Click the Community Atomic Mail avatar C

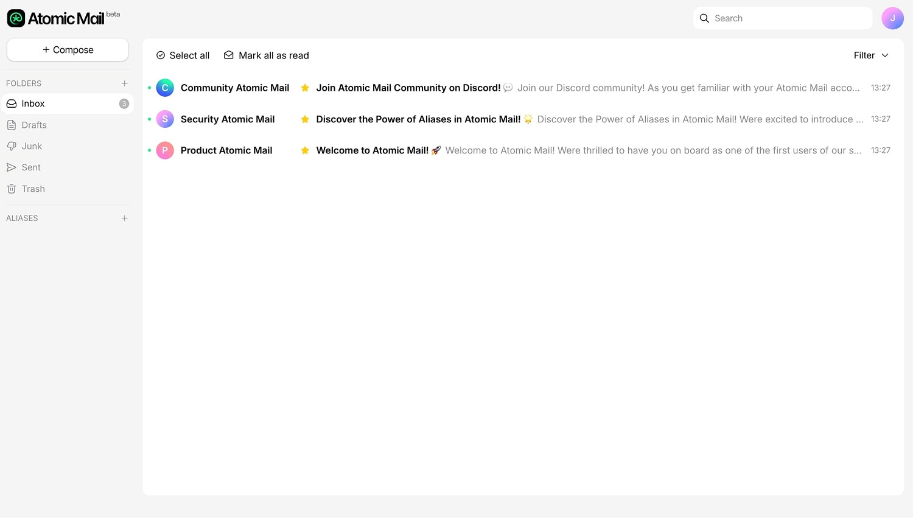165,88
